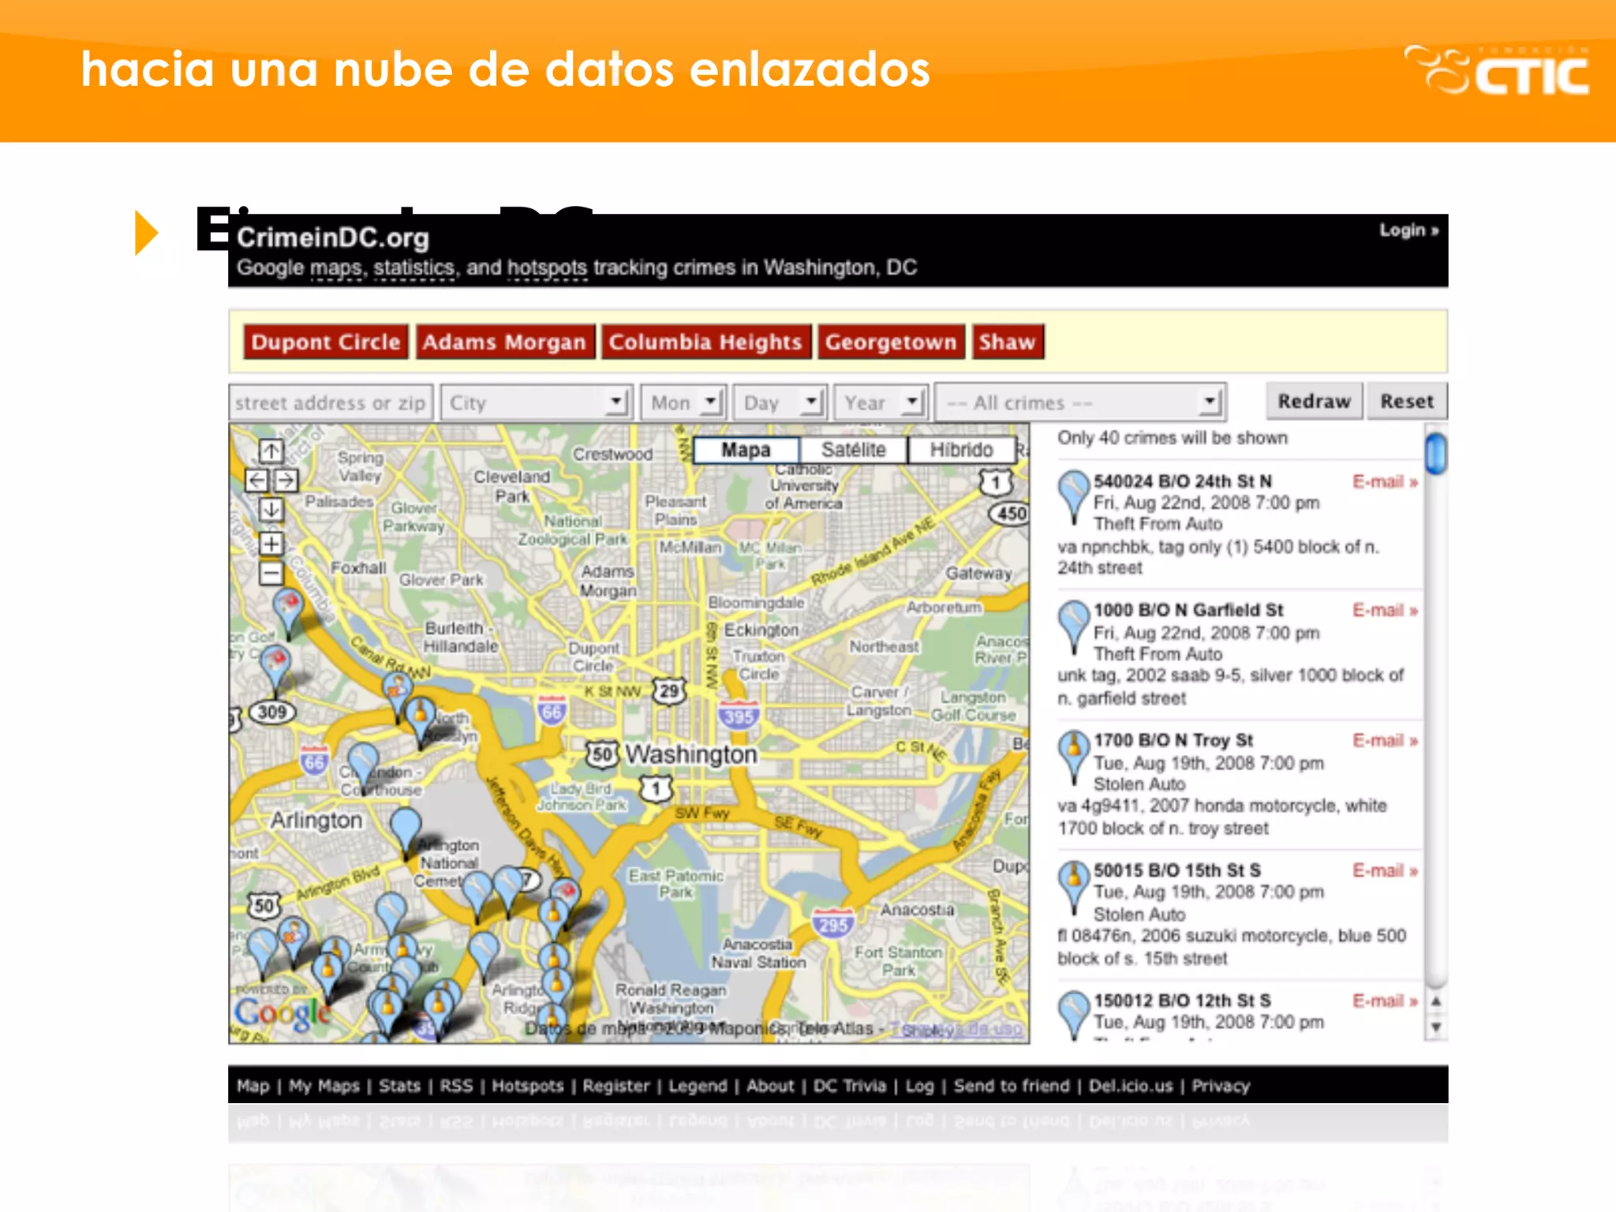Click the 'hotspots' link in tagline
This screenshot has height=1212, width=1616.
point(548,268)
